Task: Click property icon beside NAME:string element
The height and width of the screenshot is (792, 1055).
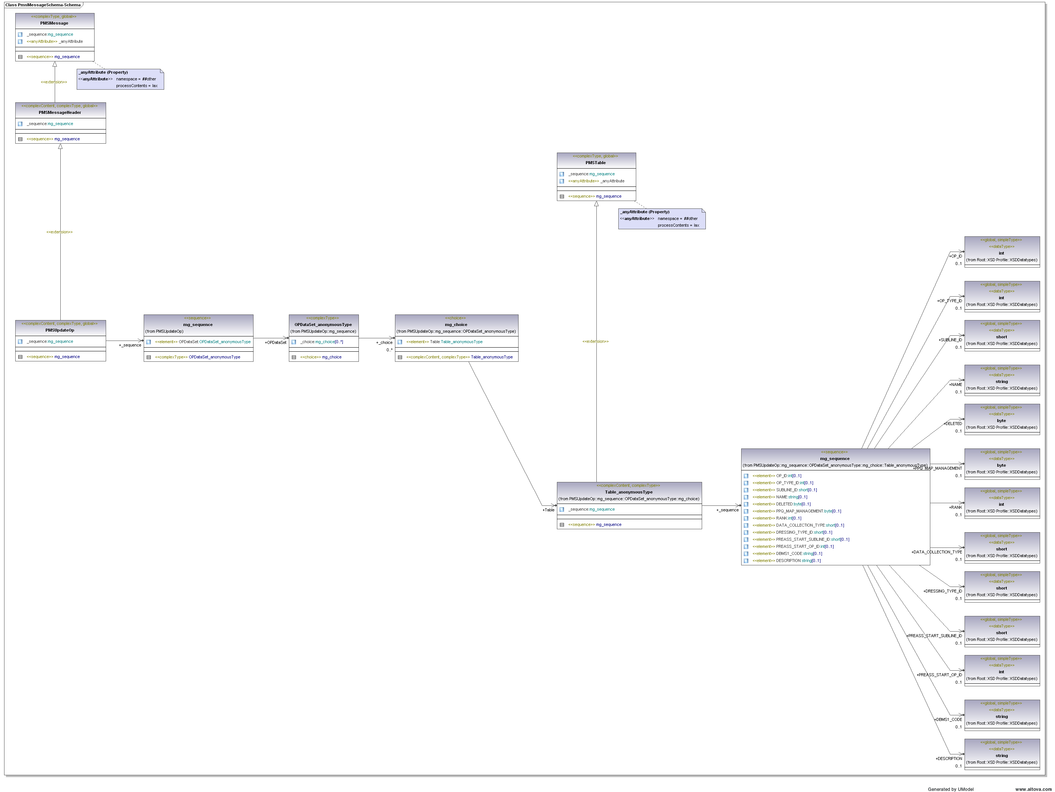Action: 746,497
